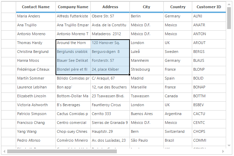Image resolution: width=234 pixels, height=156 pixels.
Task: Click the 12, rue des Bouchers address cell
Action: pos(110,87)
